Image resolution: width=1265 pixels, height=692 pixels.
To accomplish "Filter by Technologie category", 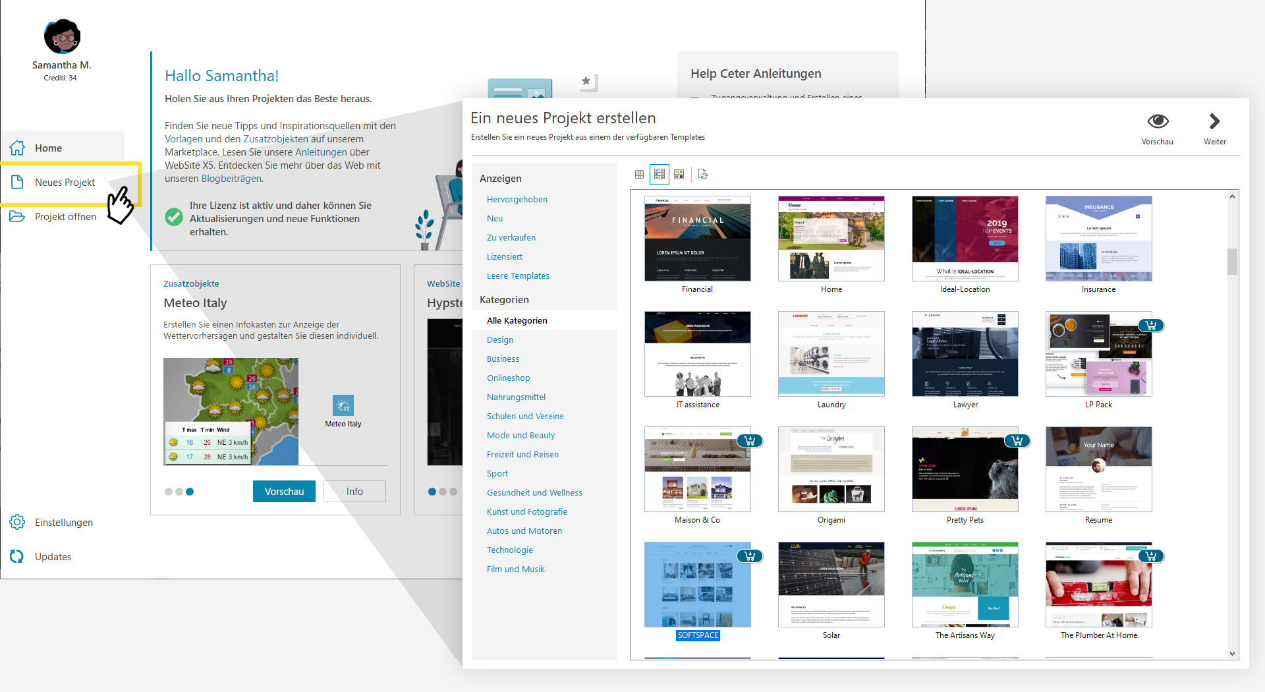I will (510, 550).
